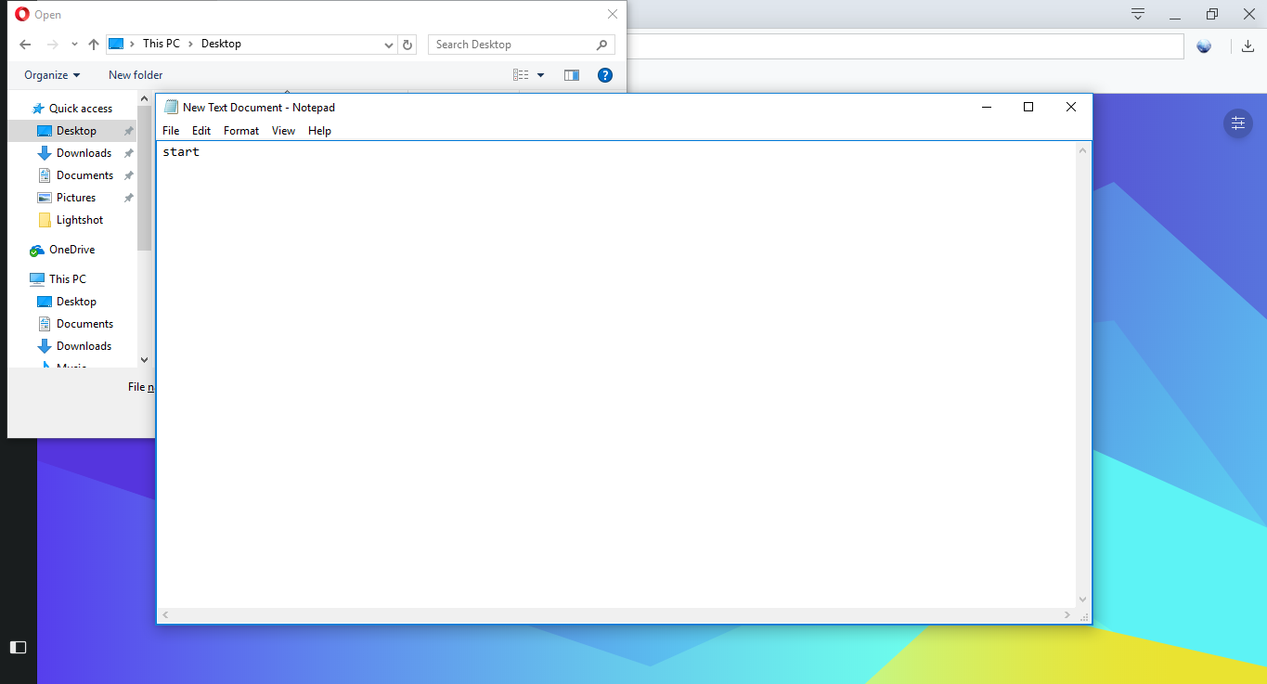This screenshot has width=1267, height=684.
Task: Click the preview pane icon in the dialog toolbar
Action: (x=571, y=75)
